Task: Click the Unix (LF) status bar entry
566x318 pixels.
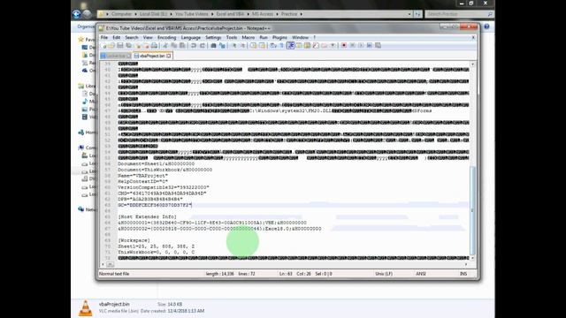Action: pos(383,274)
